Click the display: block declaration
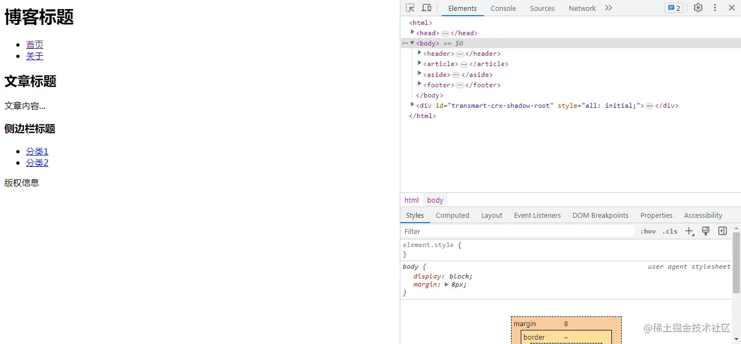Image resolution: width=741 pixels, height=344 pixels. pos(443,276)
